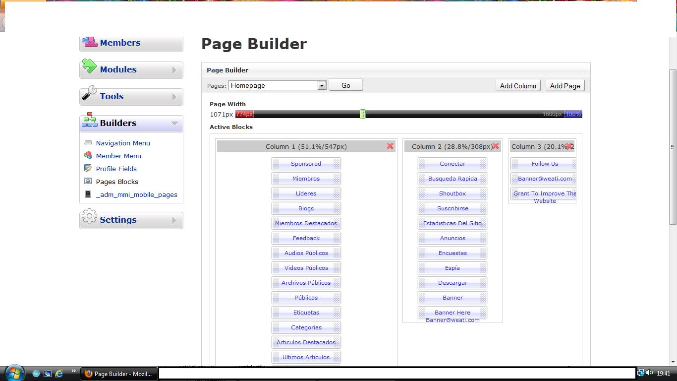Click the Page Width slider handle
Screen dimensions: 677x381
click(363, 114)
